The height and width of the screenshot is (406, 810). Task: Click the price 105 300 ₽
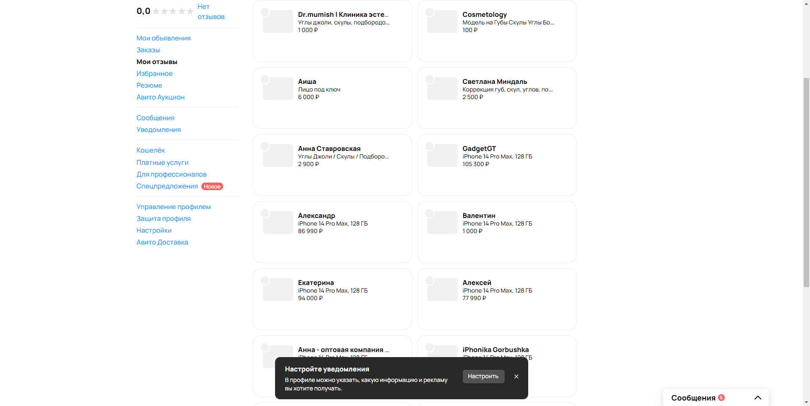pyautogui.click(x=475, y=164)
